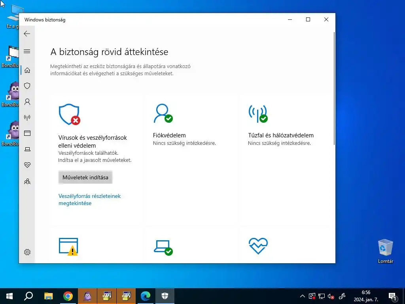Viewport: 405px width, 304px height.
Task: Open Microsoft Edge from taskbar
Action: point(146,296)
